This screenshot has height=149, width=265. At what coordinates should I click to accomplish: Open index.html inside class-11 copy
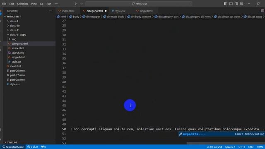coord(18,48)
